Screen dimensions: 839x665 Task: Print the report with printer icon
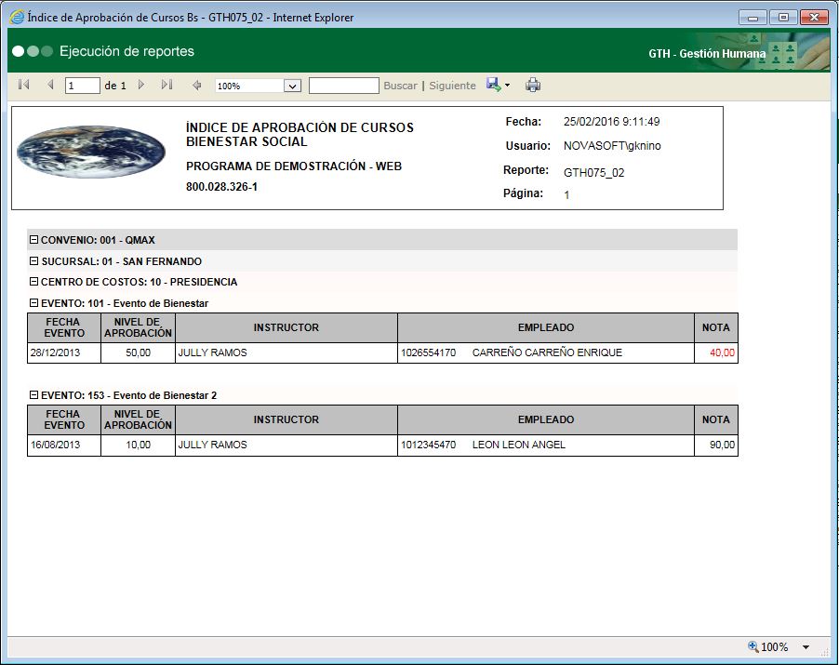(533, 85)
